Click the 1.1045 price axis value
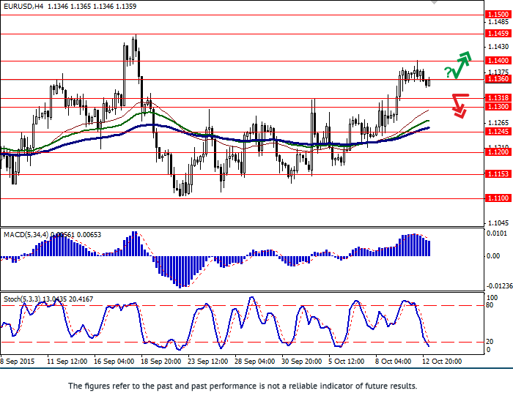This screenshot has height=404, width=513. point(498,223)
